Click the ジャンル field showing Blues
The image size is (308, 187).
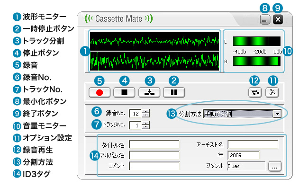tap(246, 166)
